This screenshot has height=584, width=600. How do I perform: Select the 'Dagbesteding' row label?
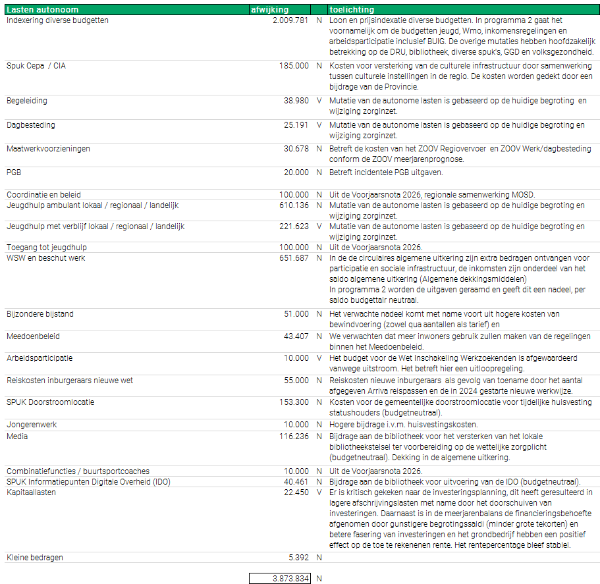click(x=31, y=125)
